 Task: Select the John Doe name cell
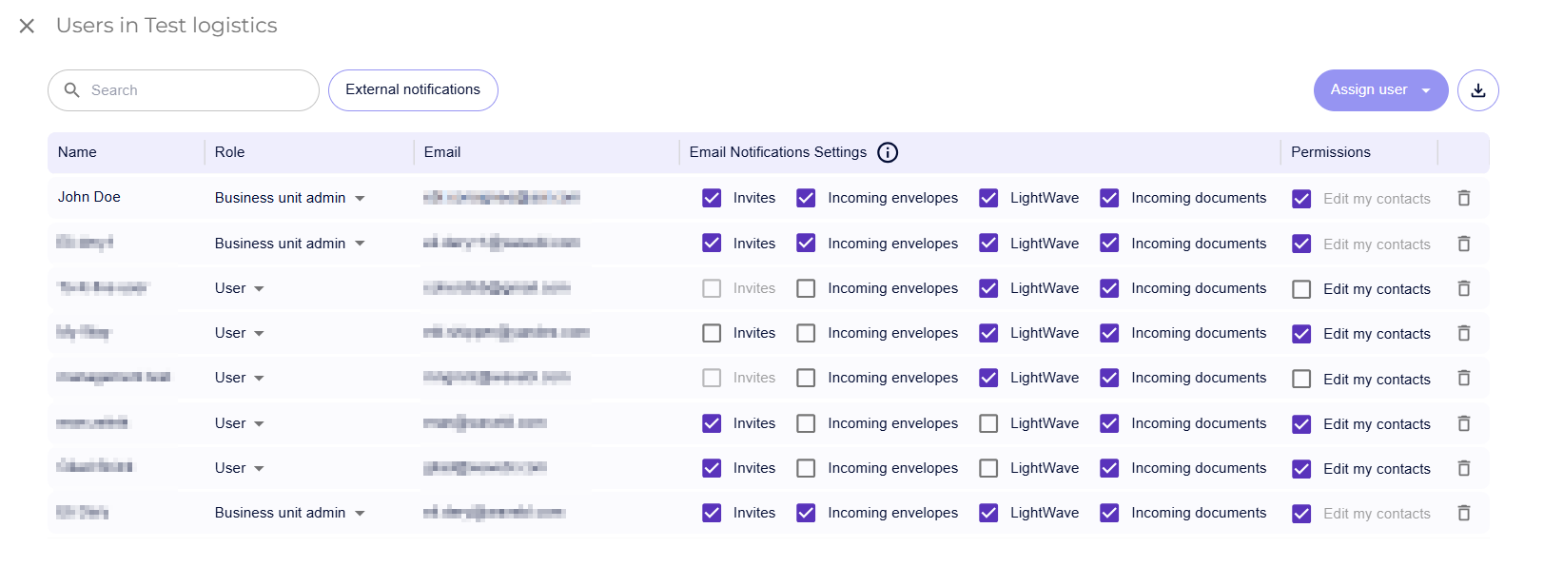pyautogui.click(x=89, y=197)
